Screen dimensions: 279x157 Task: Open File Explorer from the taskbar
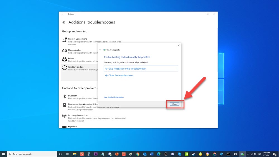coord(75,154)
